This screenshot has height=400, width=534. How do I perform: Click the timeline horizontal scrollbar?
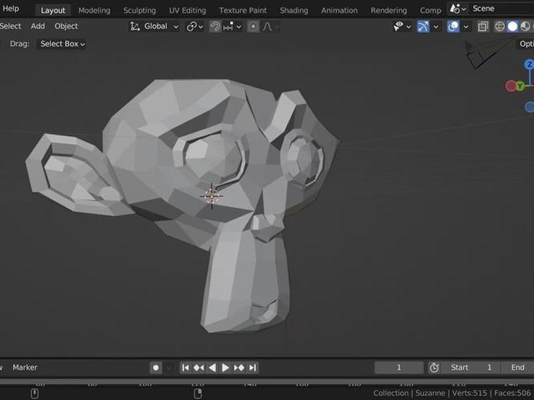click(267, 381)
